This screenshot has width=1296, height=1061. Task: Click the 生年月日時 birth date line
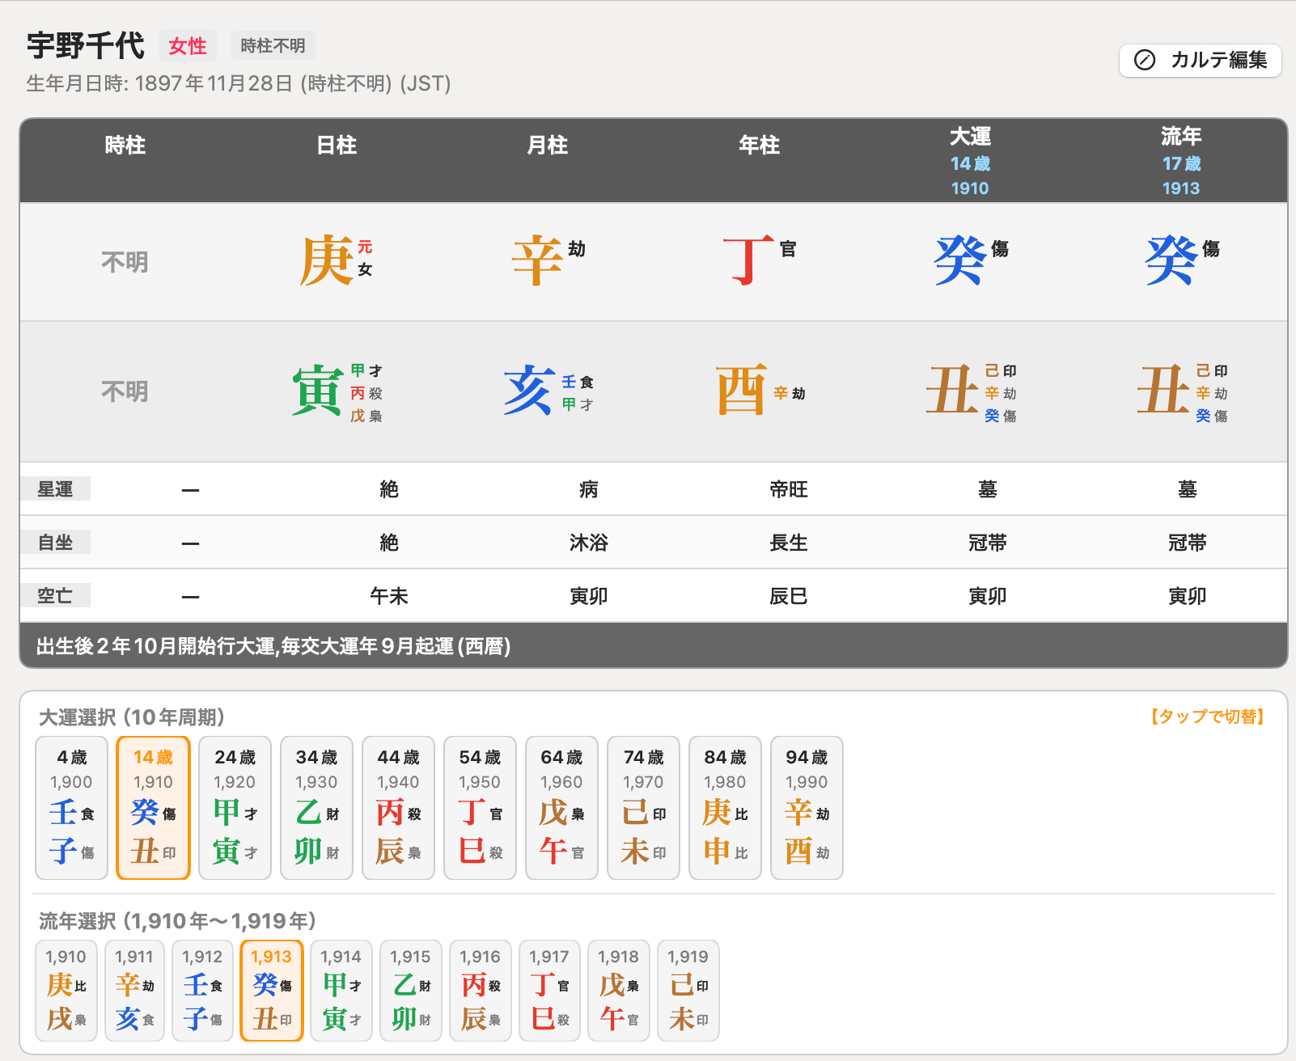(x=239, y=83)
